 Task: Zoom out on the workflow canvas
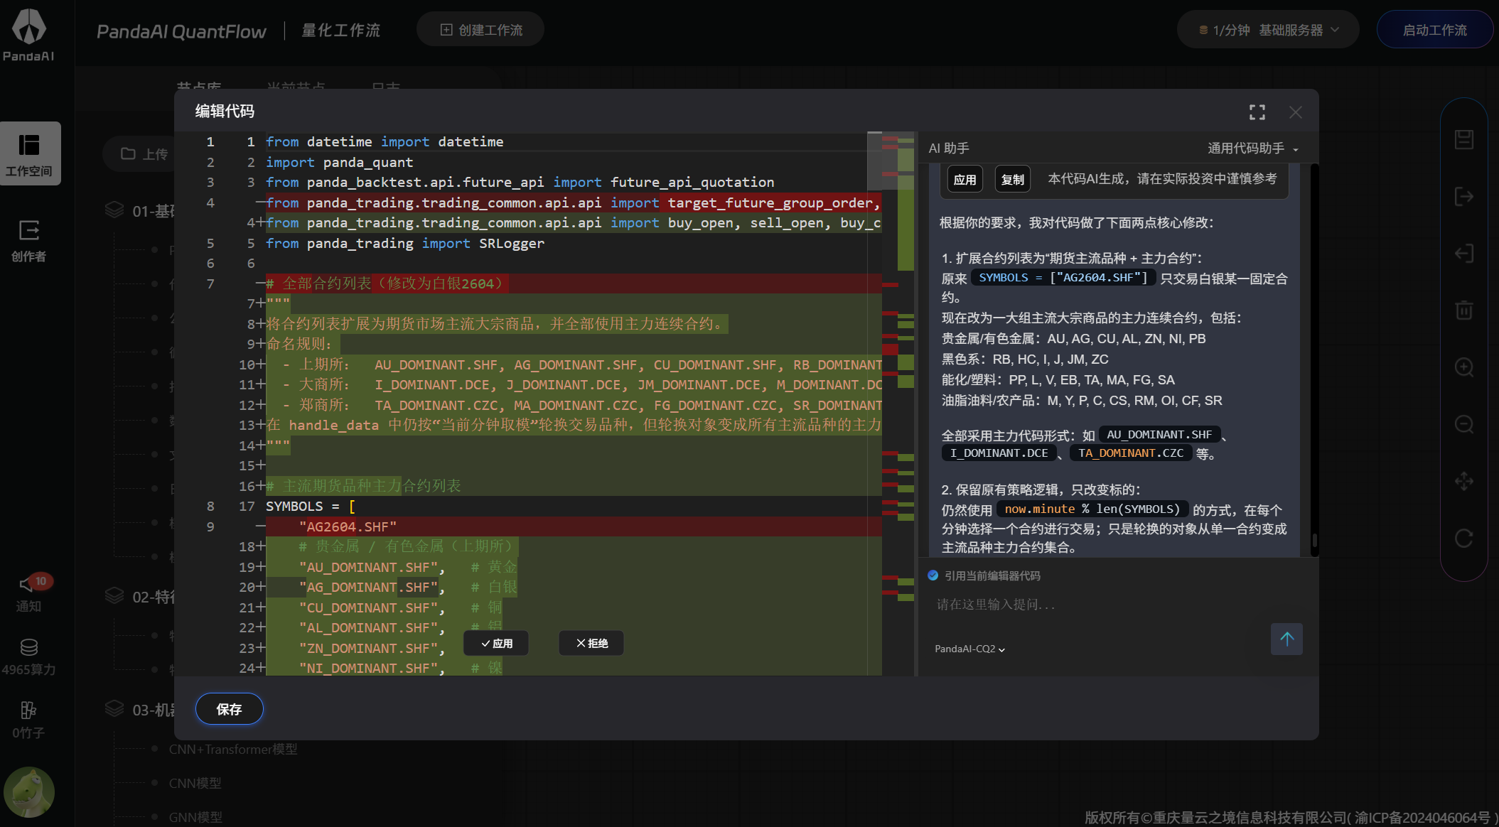point(1464,424)
